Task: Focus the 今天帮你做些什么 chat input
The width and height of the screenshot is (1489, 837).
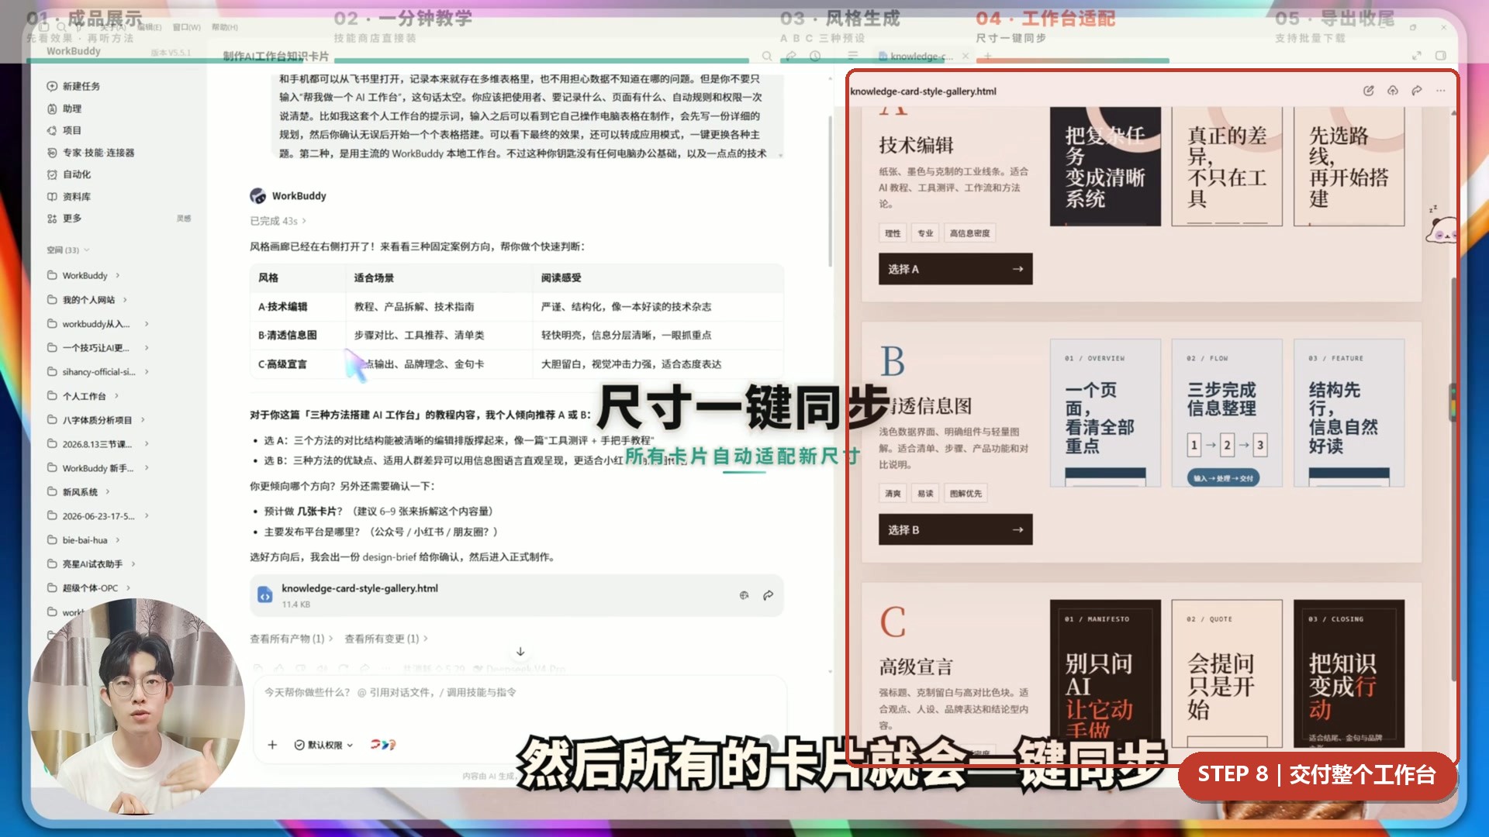Action: 520,692
